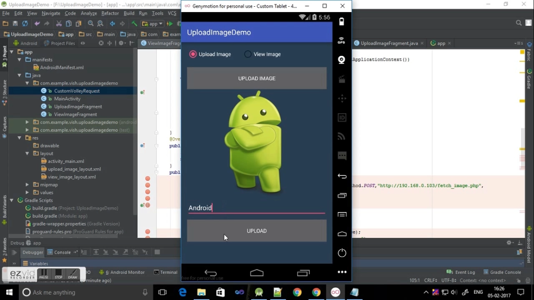
Task: Click the Cut scissors icon
Action: point(59,24)
